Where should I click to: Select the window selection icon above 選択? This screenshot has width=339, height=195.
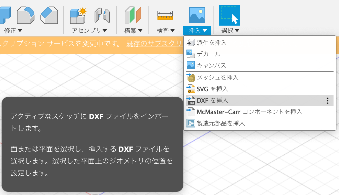229,15
